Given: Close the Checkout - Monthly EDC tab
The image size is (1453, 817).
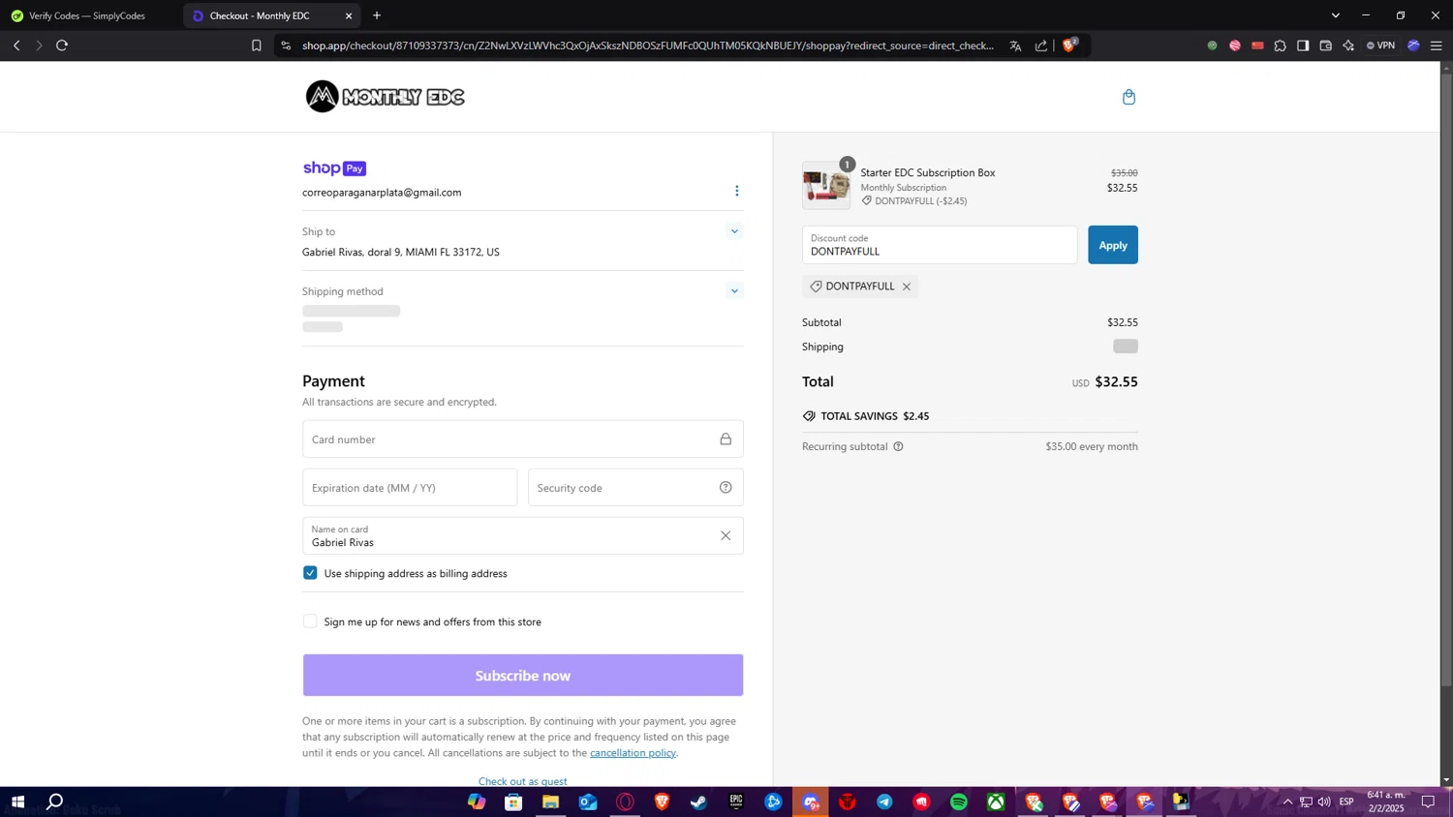Looking at the screenshot, I should coord(349,15).
